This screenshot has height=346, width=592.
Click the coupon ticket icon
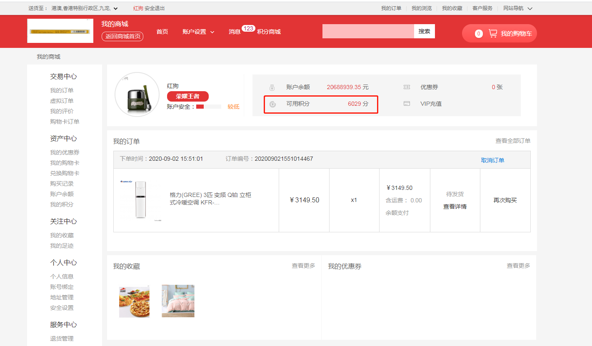tap(407, 87)
